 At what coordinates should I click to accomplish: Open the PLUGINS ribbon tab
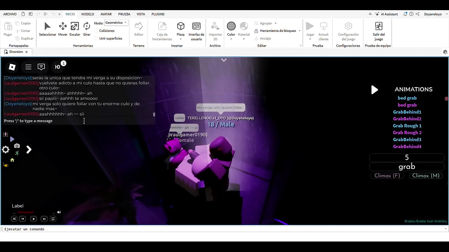(x=158, y=14)
